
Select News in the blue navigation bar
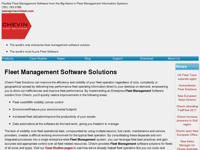[x=61, y=59]
